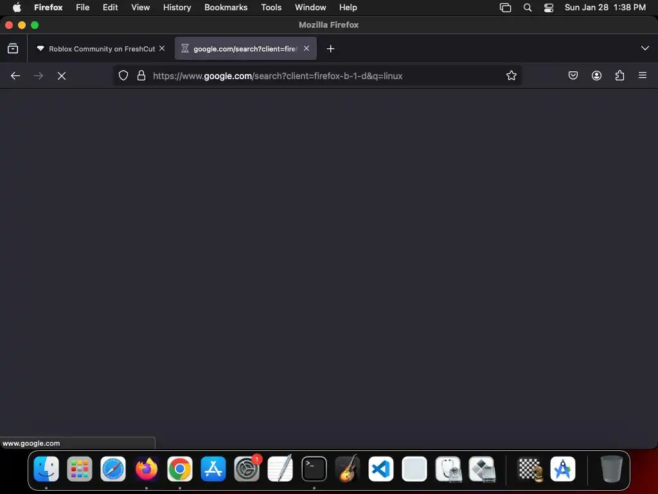658x494 pixels.
Task: Open the History menu
Action: click(x=177, y=8)
